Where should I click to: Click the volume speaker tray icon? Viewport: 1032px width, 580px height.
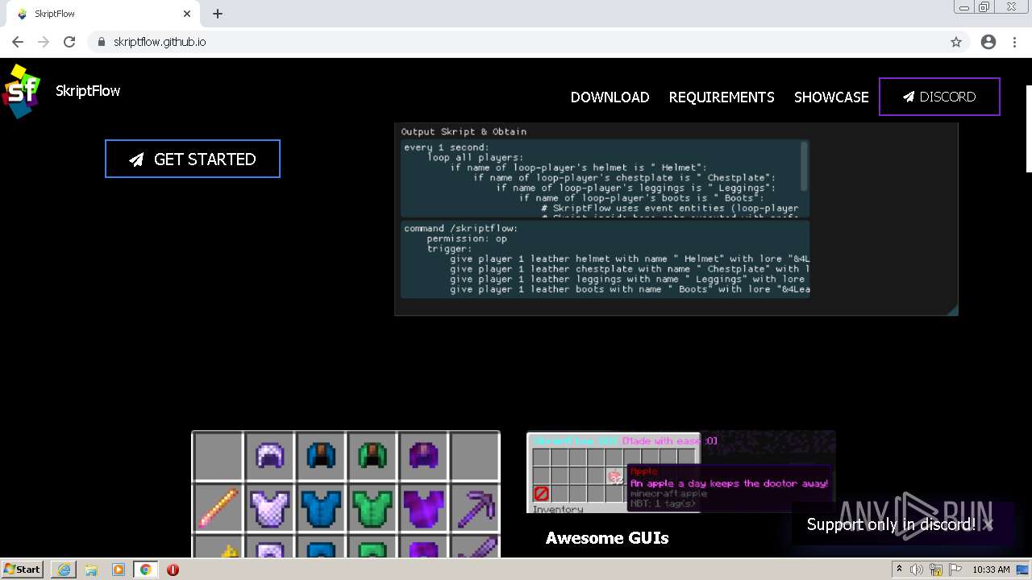coord(917,570)
